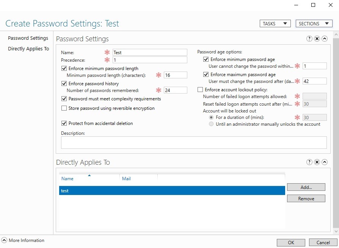Screen dimensions: 339x248
Task: Go to Password Settings in left navigation
Action: click(28, 38)
